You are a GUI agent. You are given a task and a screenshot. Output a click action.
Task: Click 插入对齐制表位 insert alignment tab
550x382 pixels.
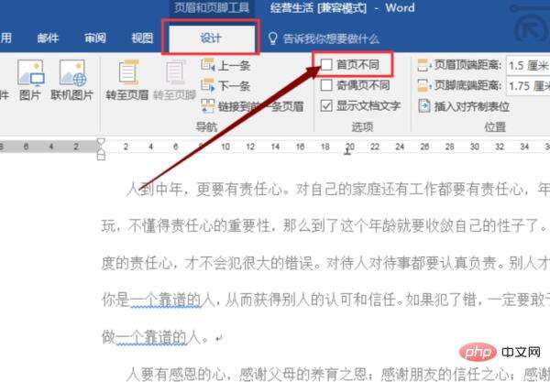pos(463,106)
